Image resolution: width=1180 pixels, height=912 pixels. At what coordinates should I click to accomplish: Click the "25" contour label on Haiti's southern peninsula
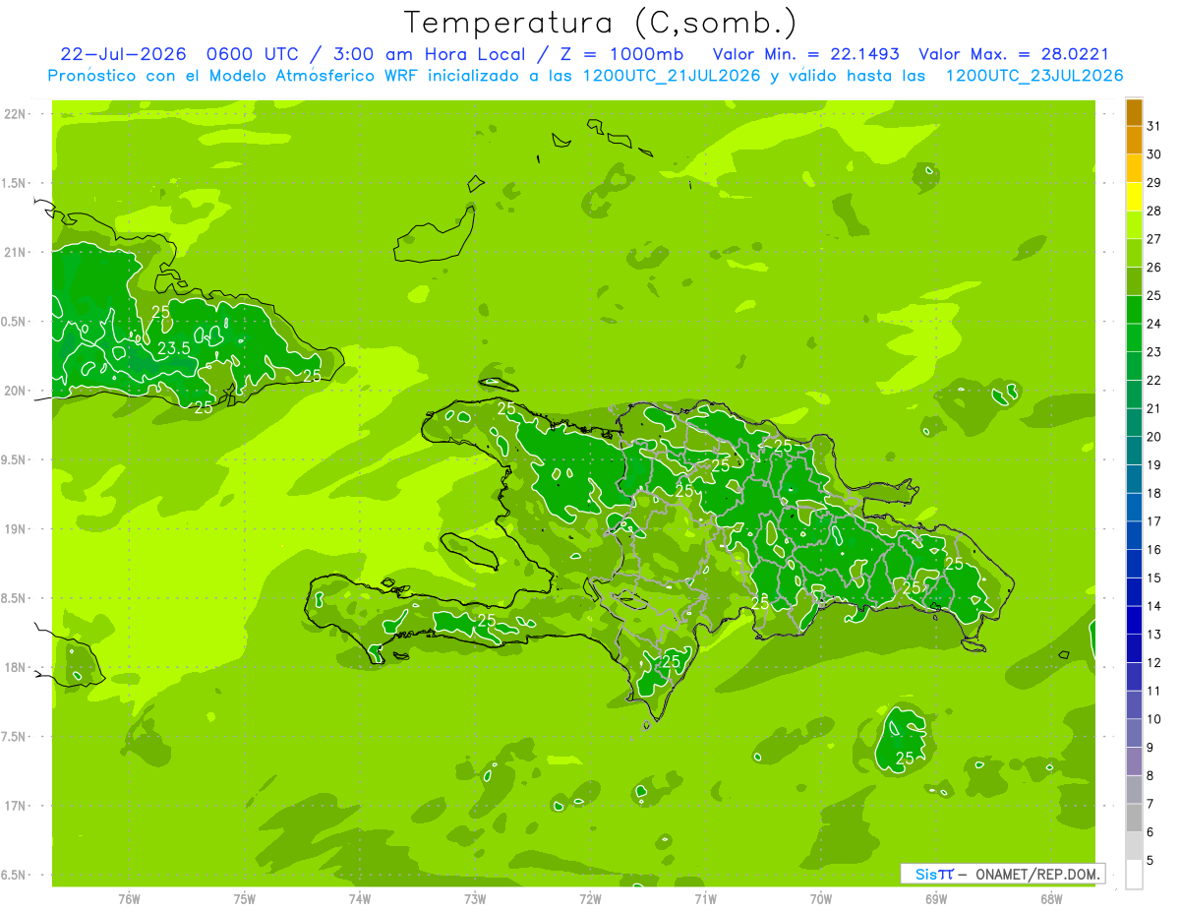coord(486,620)
